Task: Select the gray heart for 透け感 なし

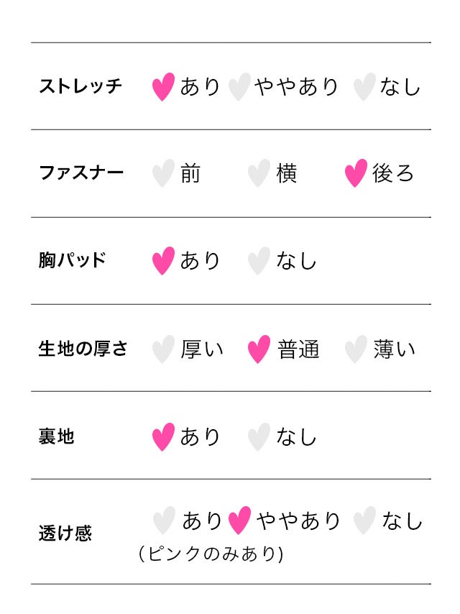Action: [364, 521]
